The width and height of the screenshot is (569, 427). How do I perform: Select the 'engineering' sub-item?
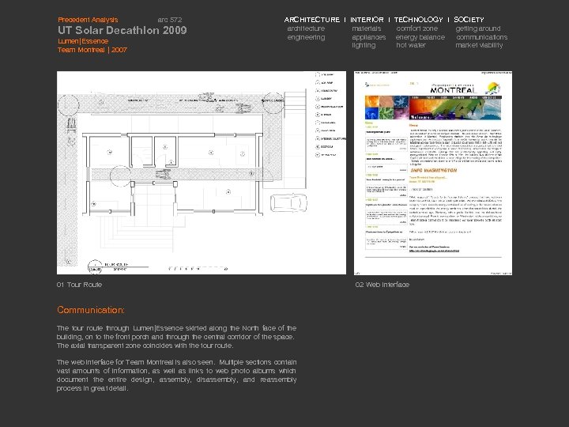coord(306,37)
